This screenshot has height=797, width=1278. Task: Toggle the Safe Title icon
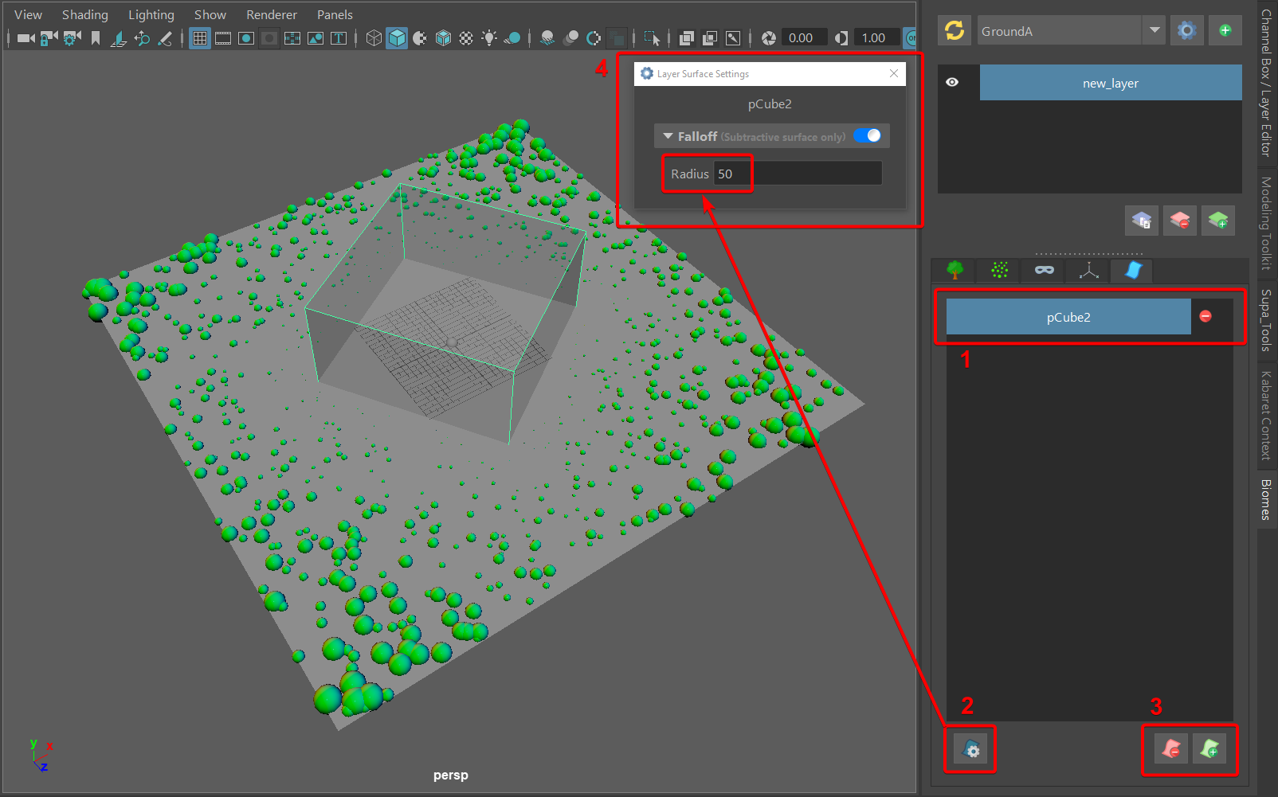point(339,37)
